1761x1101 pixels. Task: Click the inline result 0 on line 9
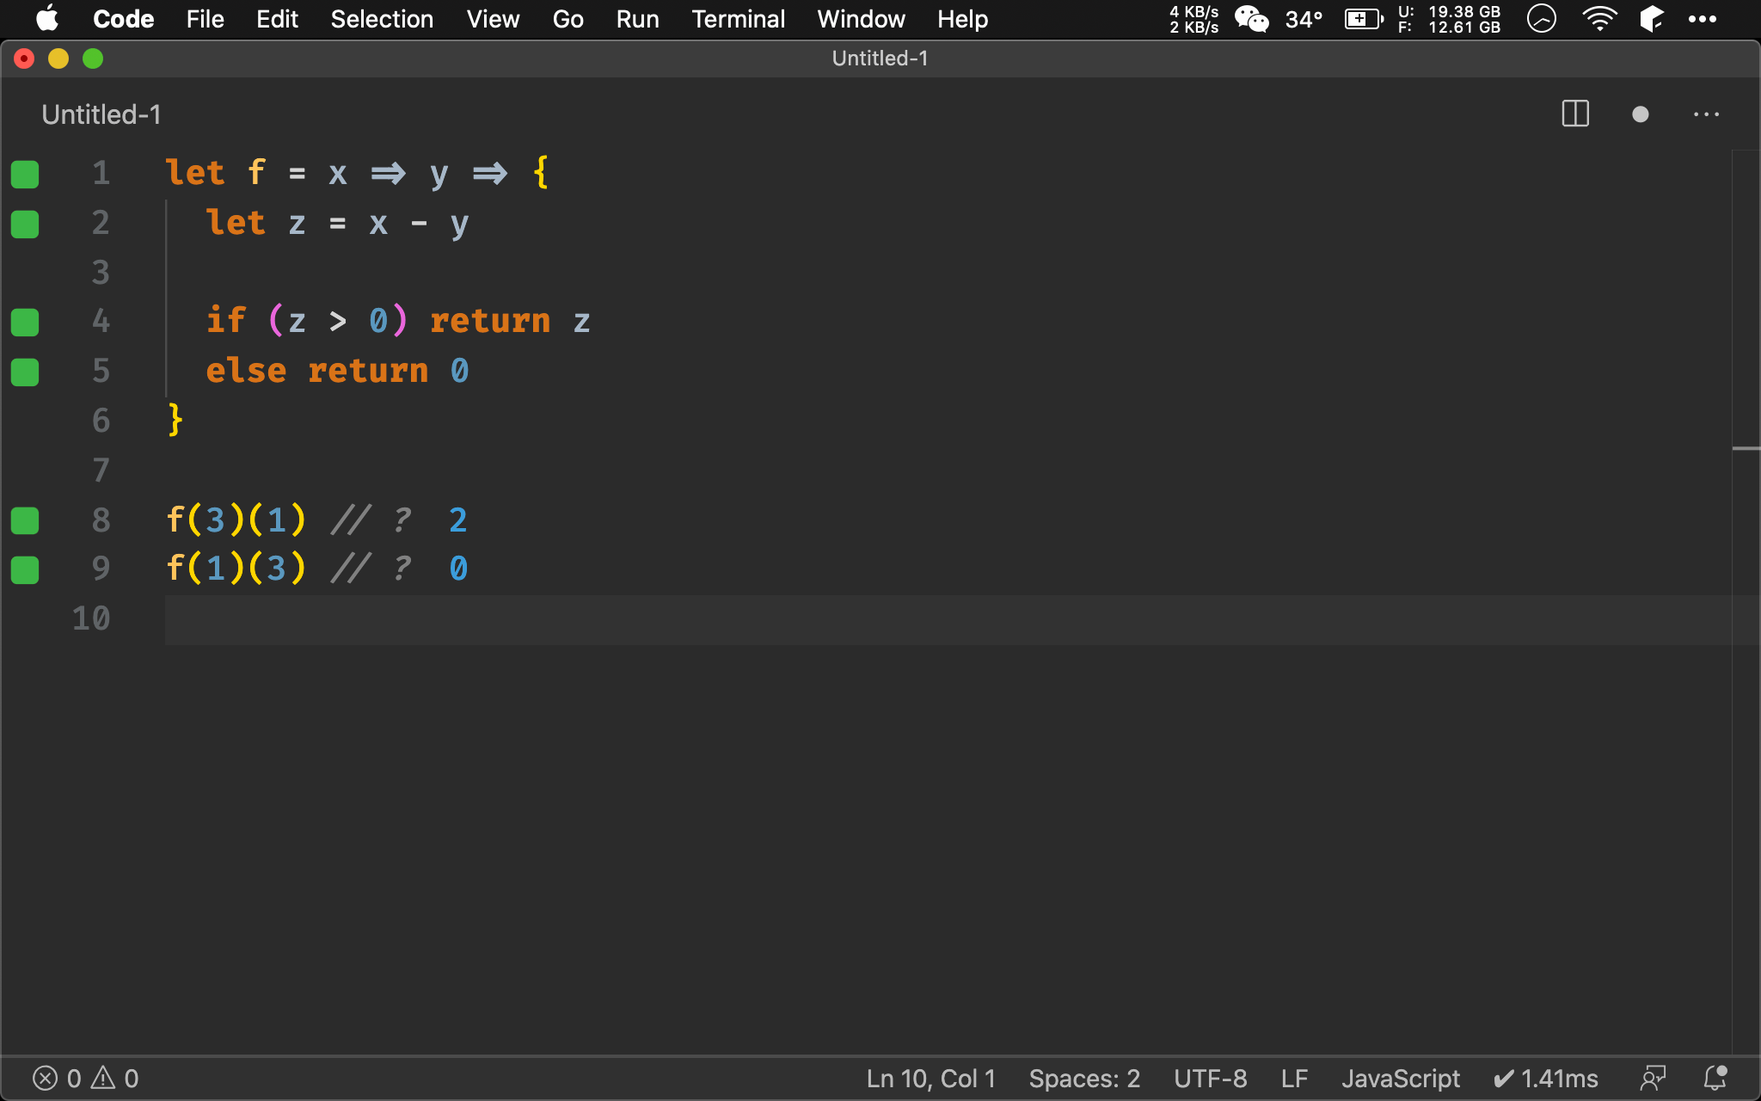[458, 569]
